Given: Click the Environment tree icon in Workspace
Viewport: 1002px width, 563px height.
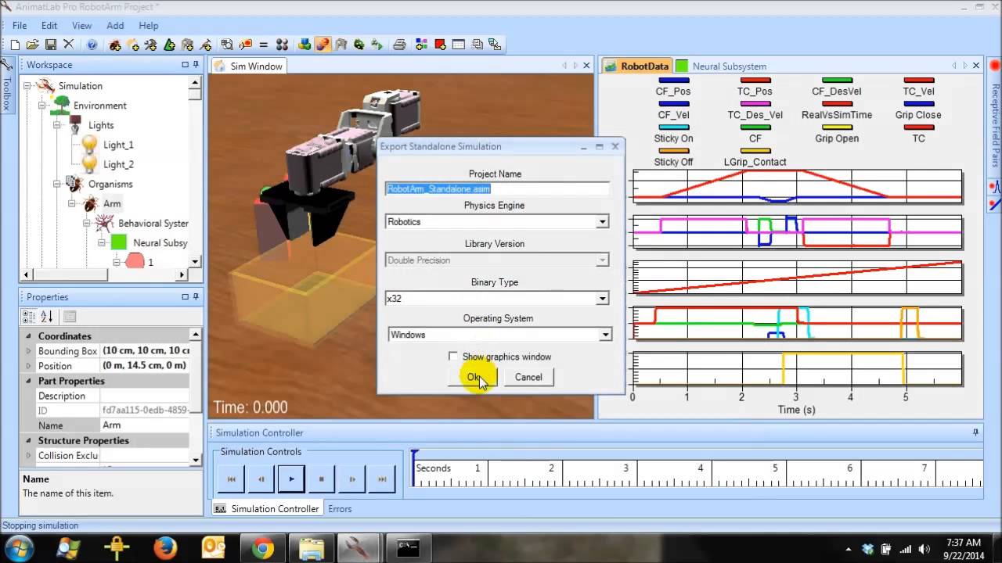Looking at the screenshot, I should 60,105.
